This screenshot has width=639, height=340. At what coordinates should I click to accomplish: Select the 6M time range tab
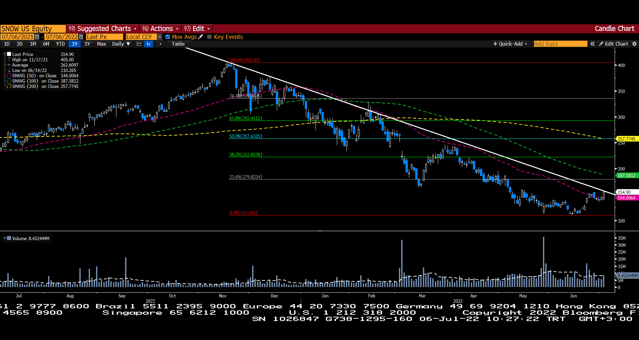click(46, 44)
